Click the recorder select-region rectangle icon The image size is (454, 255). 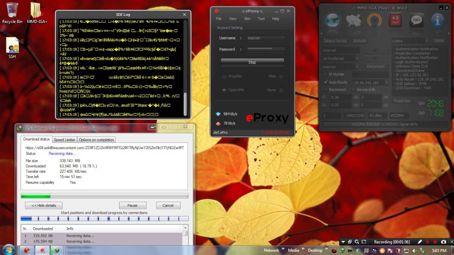(x=364, y=242)
